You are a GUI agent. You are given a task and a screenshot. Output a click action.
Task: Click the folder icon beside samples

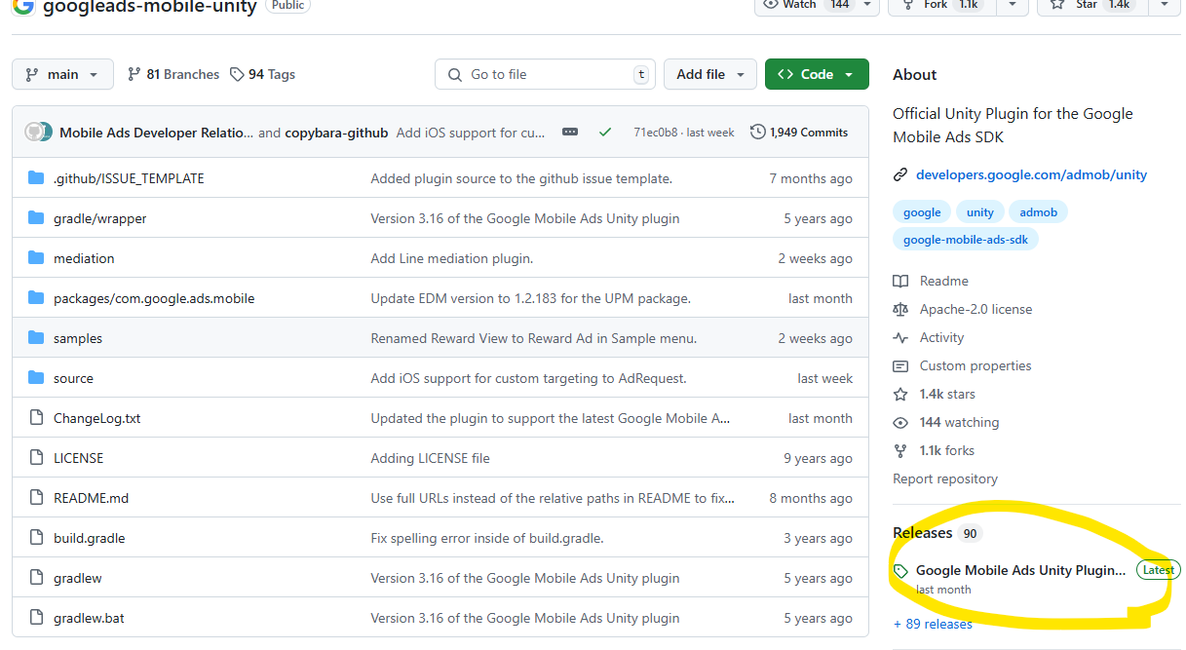pos(36,338)
